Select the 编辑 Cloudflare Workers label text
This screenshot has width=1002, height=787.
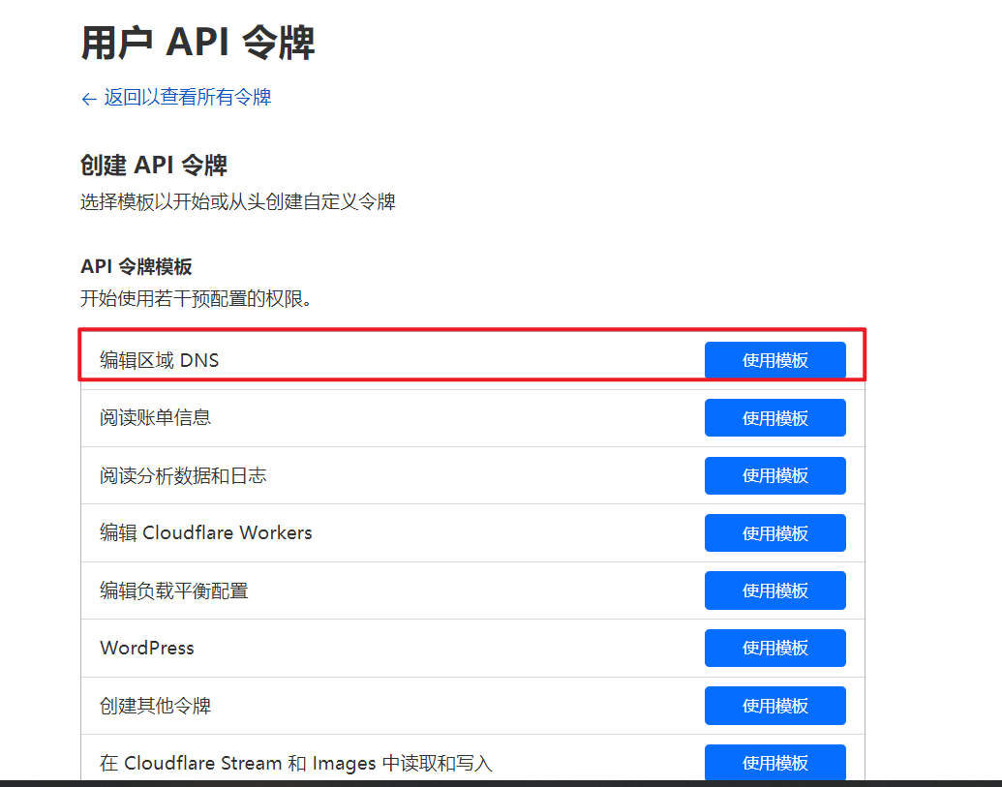point(205,533)
